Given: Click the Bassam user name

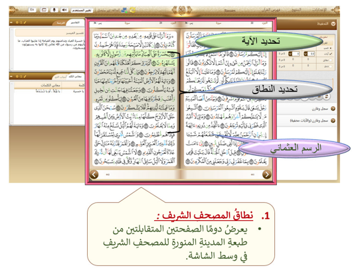Looking at the screenshot, I should [230, 11].
